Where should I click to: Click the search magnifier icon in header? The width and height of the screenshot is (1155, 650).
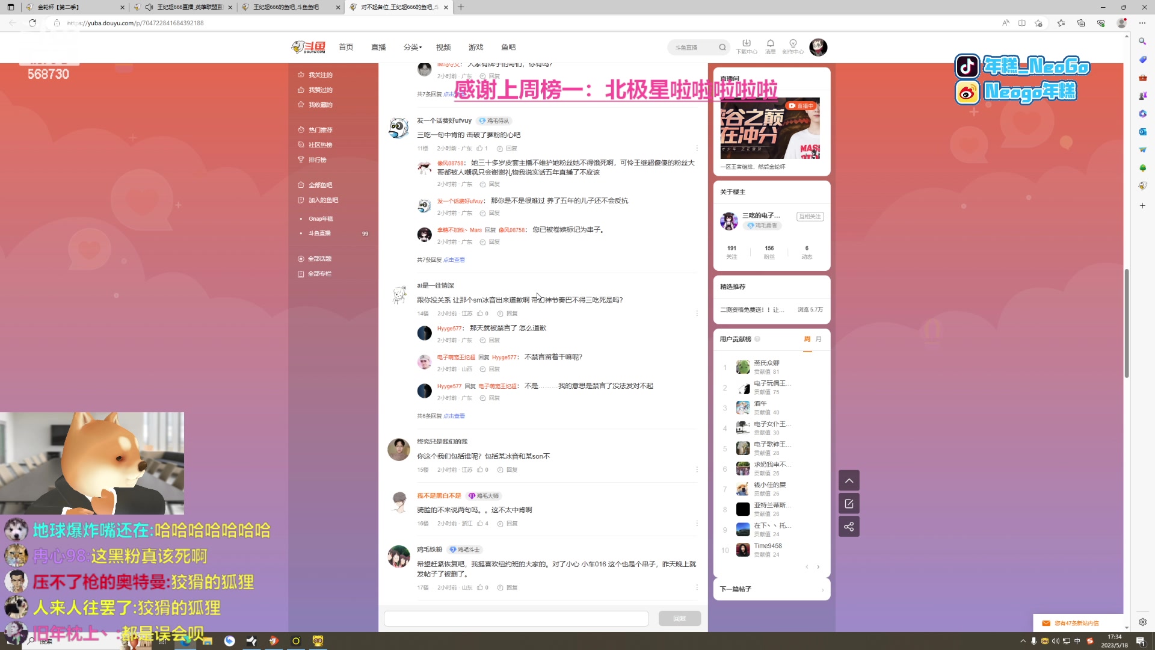(722, 47)
